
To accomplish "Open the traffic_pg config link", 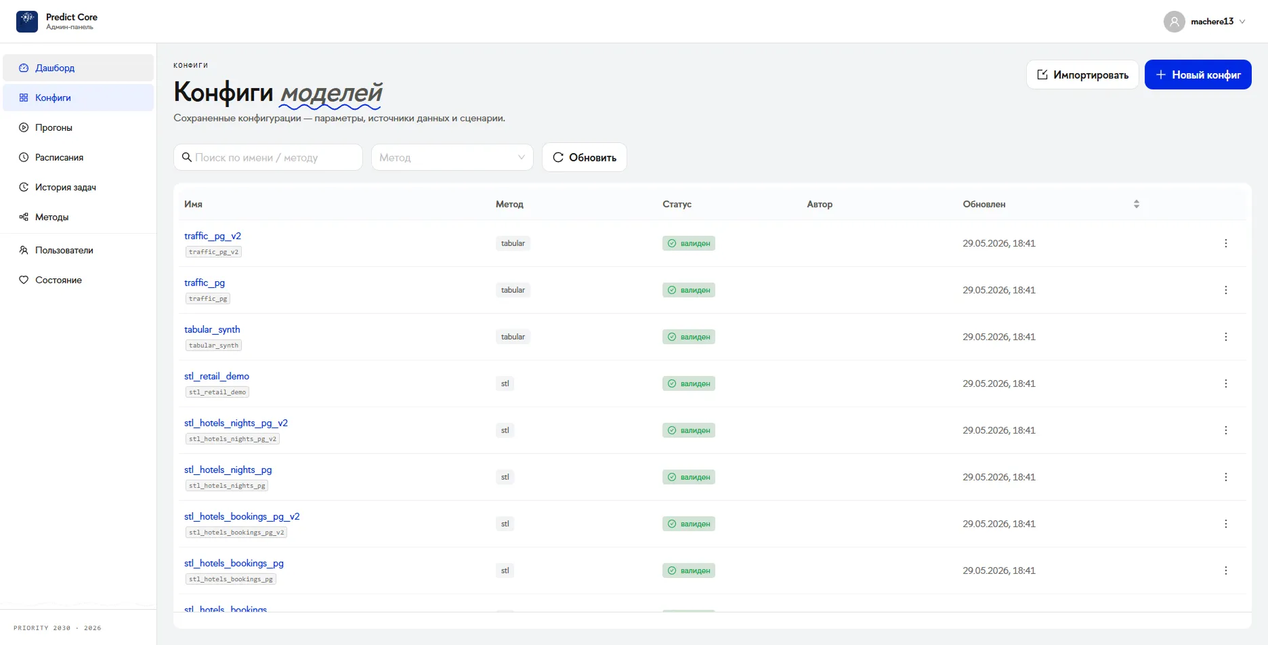I will coord(205,283).
